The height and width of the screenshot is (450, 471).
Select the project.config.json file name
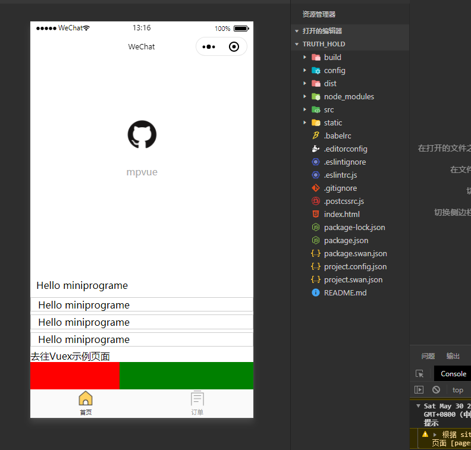pos(356,266)
